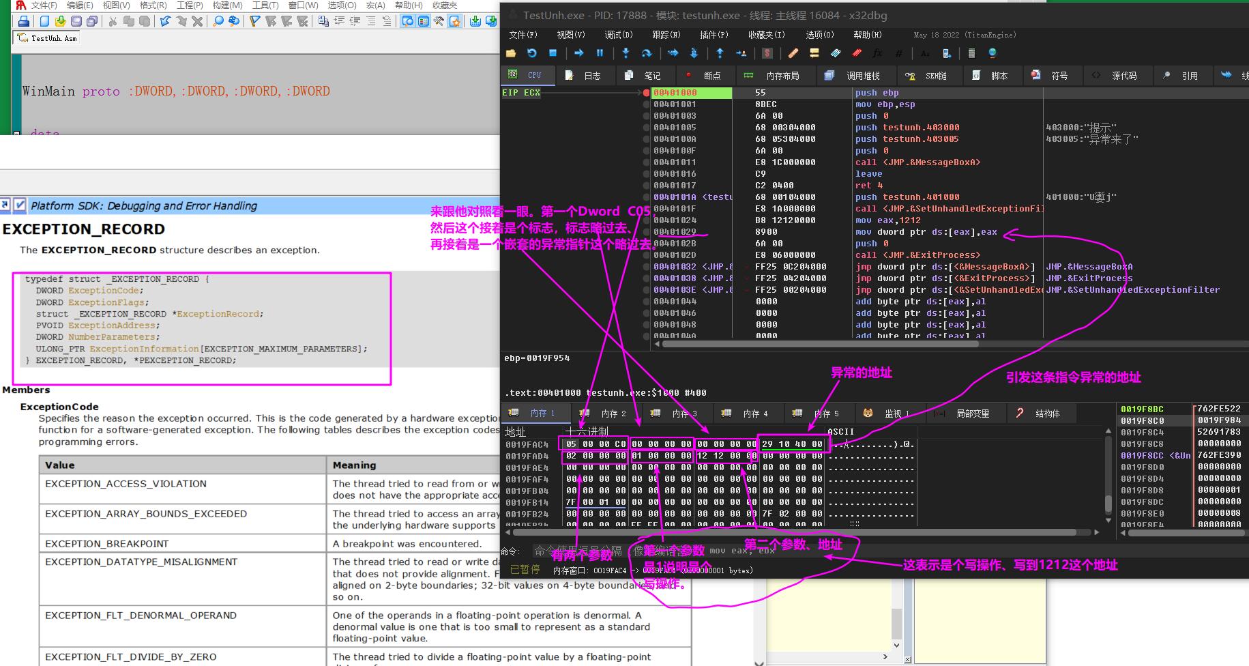Click the delete X icon in RadASM toolbar
The image size is (1249, 666).
pos(197,21)
